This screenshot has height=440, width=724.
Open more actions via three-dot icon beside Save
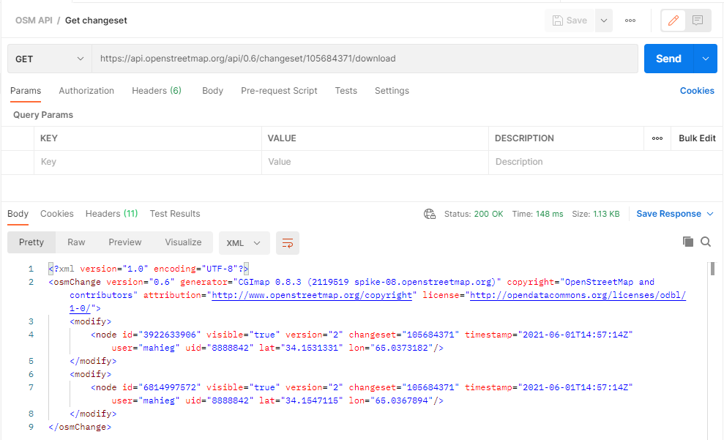tap(630, 20)
